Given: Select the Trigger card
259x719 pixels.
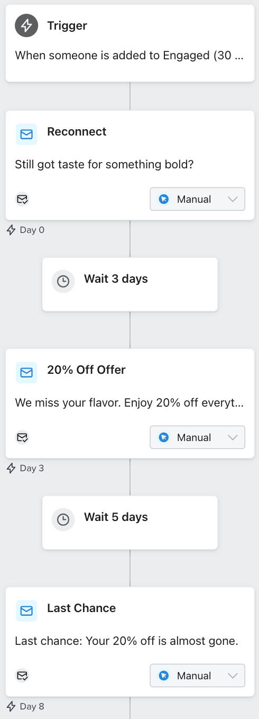Looking at the screenshot, I should point(130,43).
